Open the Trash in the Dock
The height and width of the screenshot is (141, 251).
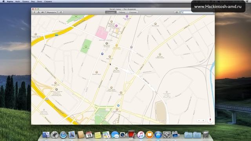[x=206, y=134]
